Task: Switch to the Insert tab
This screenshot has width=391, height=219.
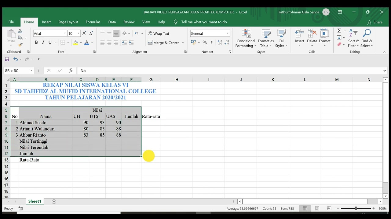Action: (46, 22)
